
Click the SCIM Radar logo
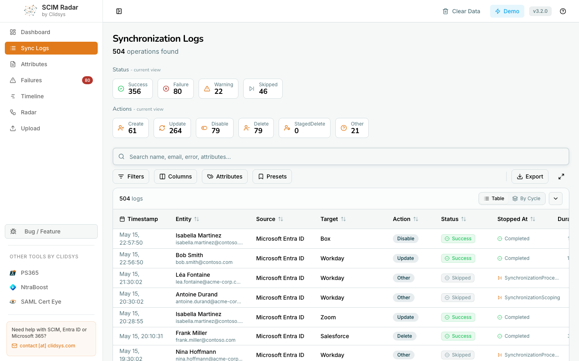pyautogui.click(x=31, y=11)
